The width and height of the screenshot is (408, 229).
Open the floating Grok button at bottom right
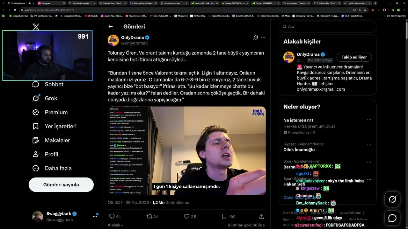392,199
